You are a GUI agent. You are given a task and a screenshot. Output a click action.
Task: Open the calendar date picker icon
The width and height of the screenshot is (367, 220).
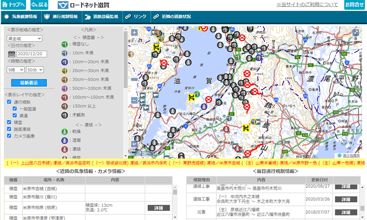[12, 54]
